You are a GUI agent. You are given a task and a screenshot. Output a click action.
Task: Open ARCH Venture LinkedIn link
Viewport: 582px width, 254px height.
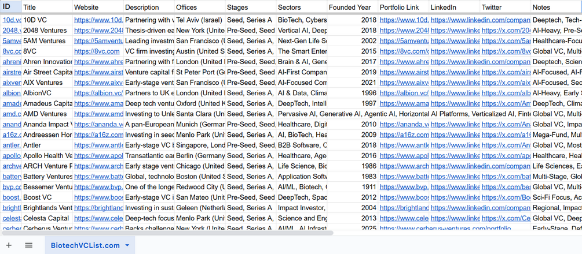(480, 166)
